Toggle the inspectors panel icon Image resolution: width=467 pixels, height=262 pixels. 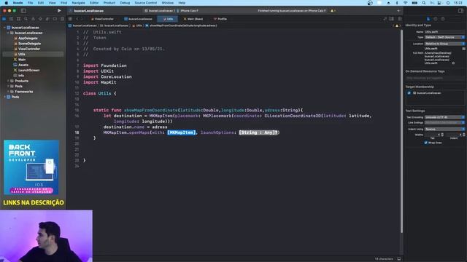point(460,10)
